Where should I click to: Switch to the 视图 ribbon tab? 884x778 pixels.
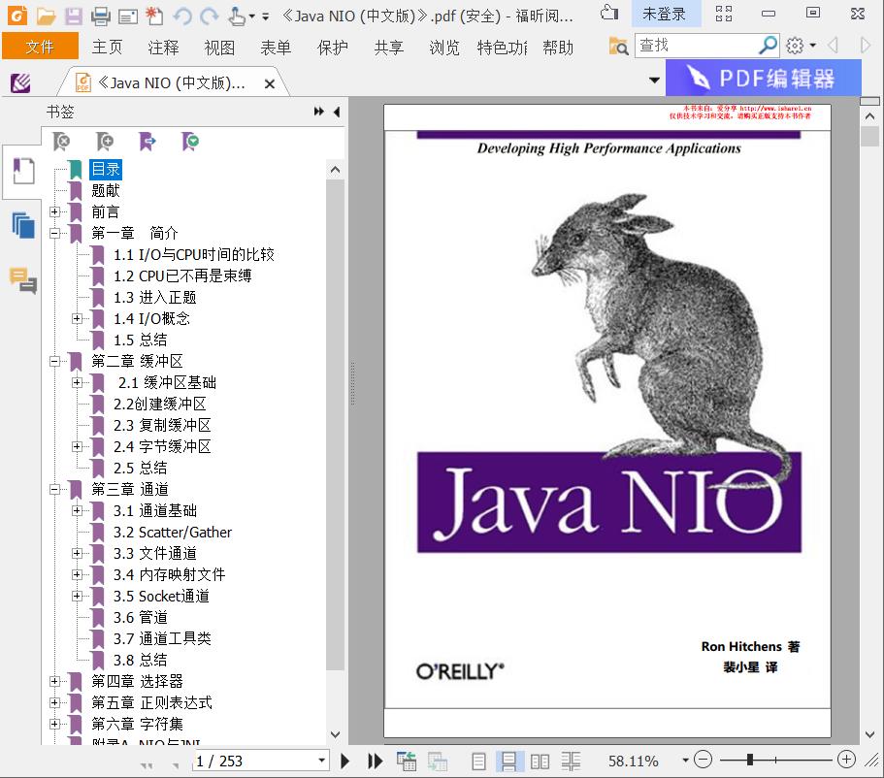coord(219,48)
